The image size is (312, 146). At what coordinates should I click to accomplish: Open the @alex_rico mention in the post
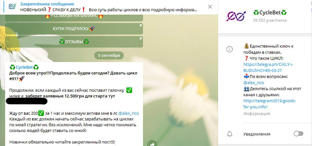pos(129,114)
